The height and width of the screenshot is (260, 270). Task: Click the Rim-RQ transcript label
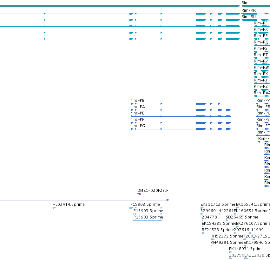(x=261, y=42)
